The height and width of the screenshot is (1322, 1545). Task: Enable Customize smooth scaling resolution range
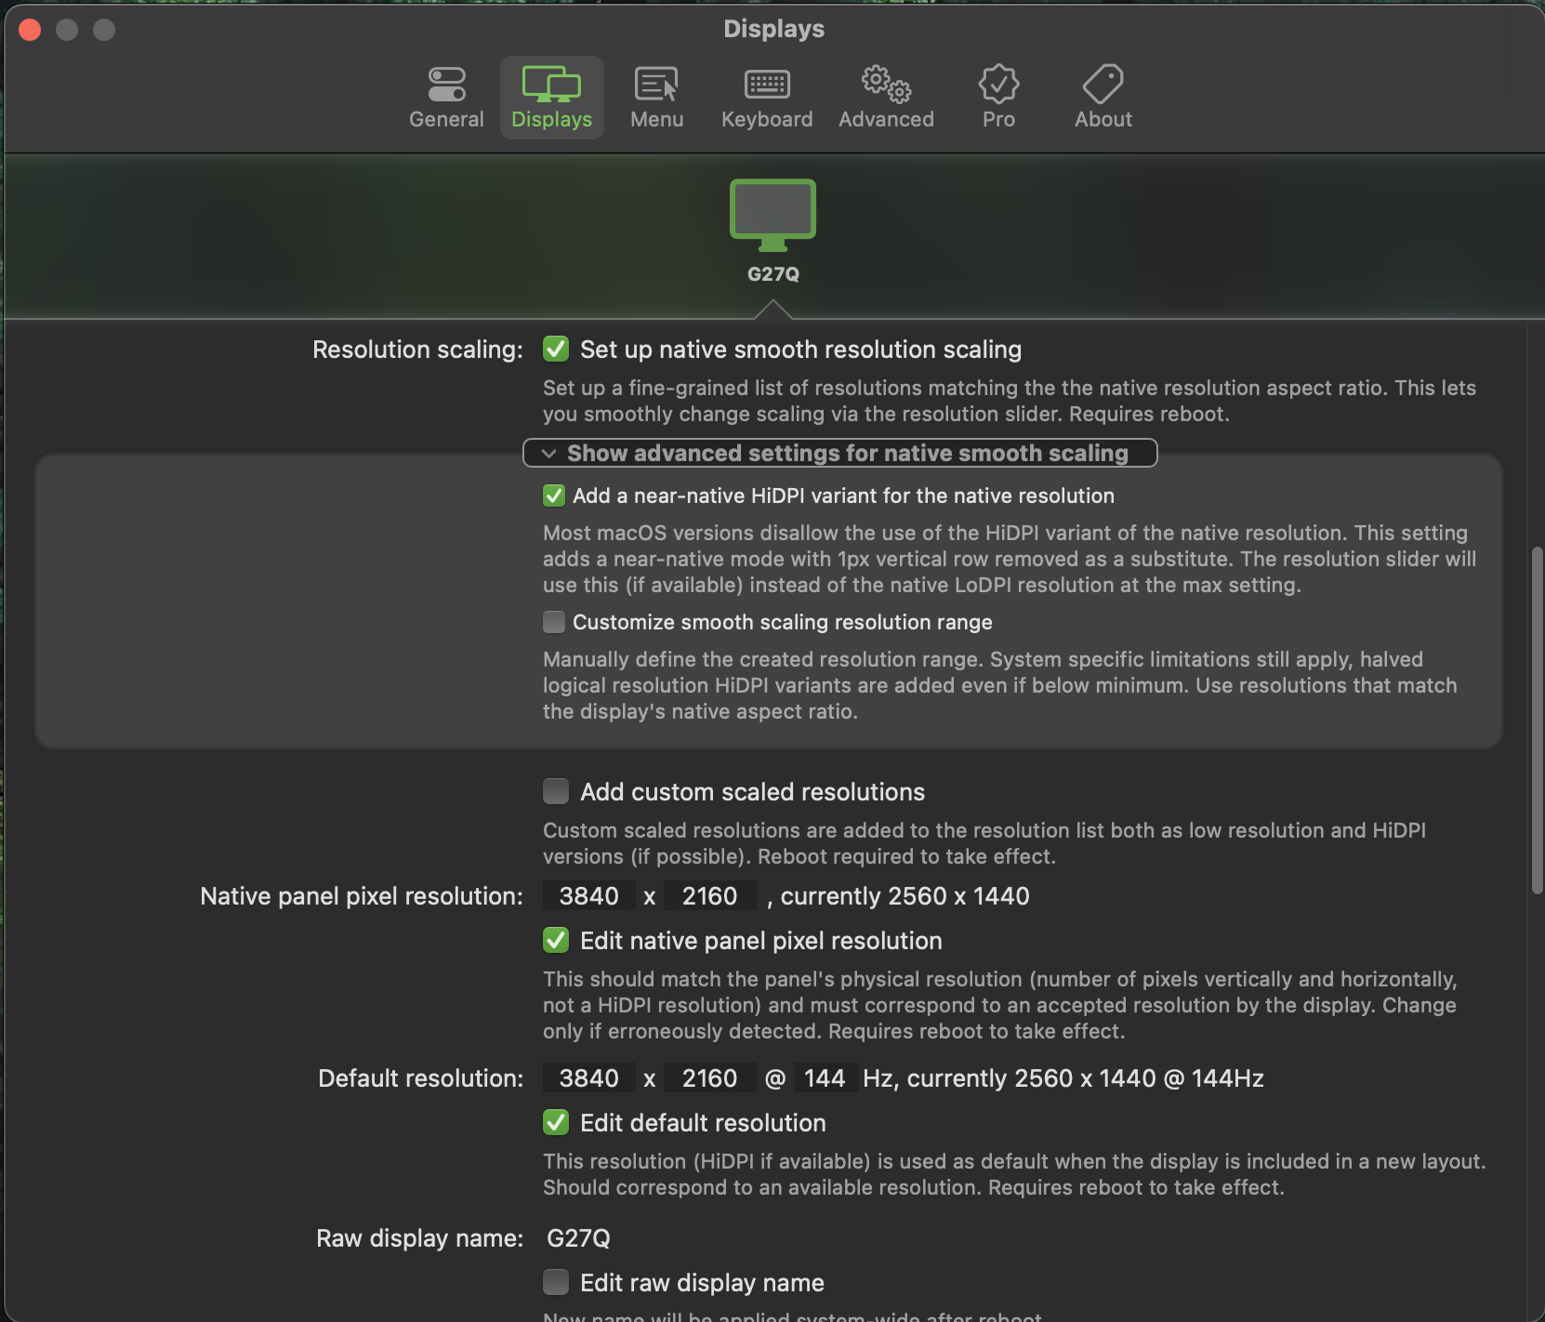pyautogui.click(x=554, y=622)
